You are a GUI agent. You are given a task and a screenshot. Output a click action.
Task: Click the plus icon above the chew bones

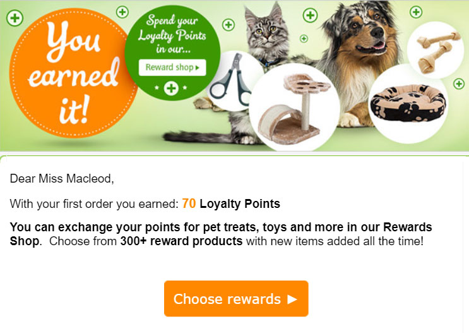click(416, 12)
